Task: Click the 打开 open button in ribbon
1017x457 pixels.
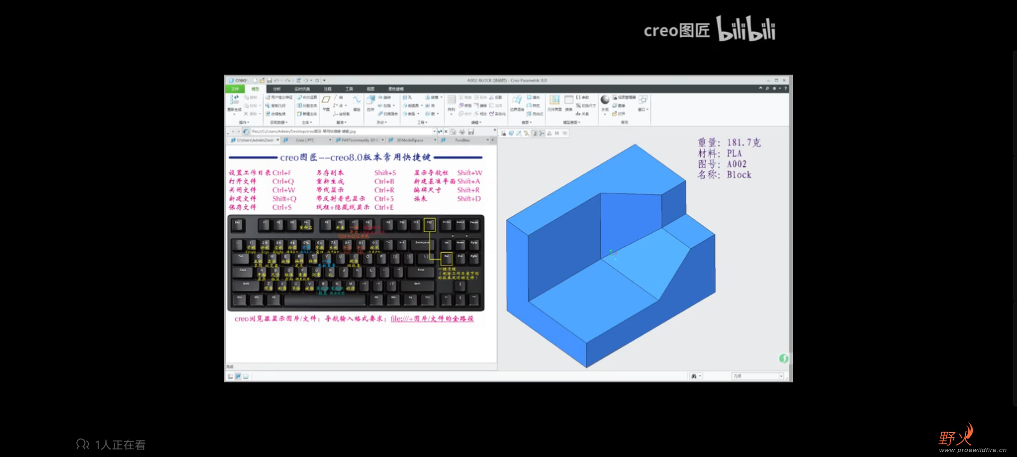Action: click(x=619, y=114)
